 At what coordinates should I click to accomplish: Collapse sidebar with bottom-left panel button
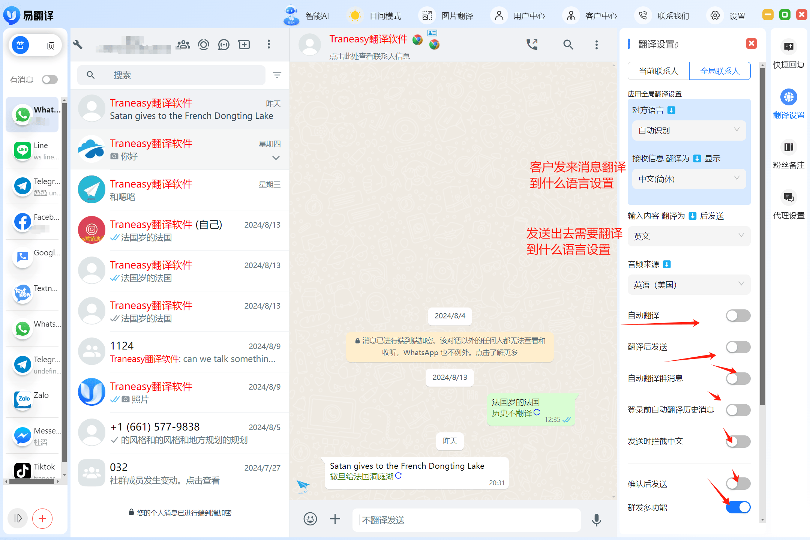18,518
